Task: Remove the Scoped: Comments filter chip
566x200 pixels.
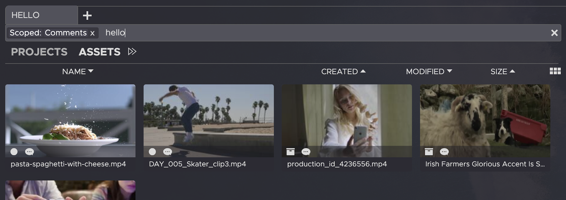Action: click(x=92, y=33)
